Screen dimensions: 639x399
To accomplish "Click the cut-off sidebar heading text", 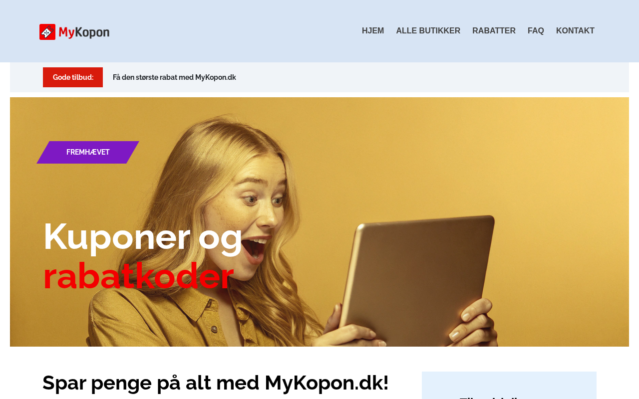I will 489,397.
